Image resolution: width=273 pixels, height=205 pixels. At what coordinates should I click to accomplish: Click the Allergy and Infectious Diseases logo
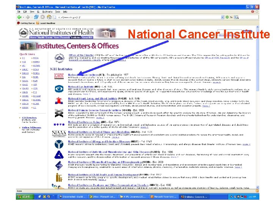coord(59,144)
